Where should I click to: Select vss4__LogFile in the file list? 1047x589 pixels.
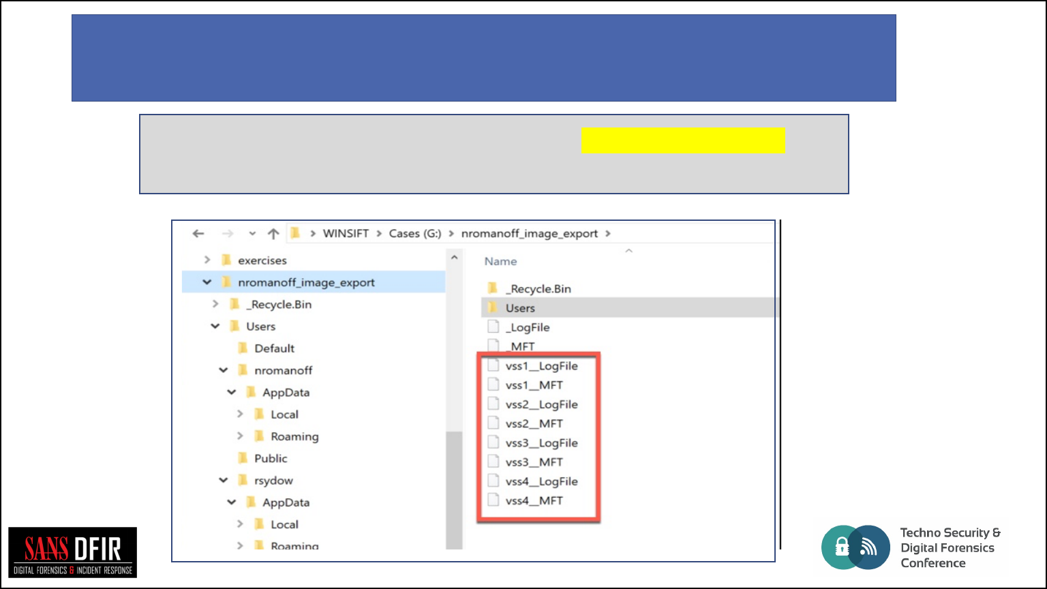tap(542, 481)
